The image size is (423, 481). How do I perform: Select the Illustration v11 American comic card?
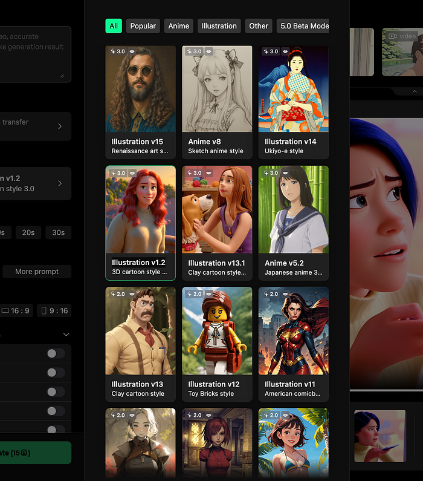tap(294, 344)
